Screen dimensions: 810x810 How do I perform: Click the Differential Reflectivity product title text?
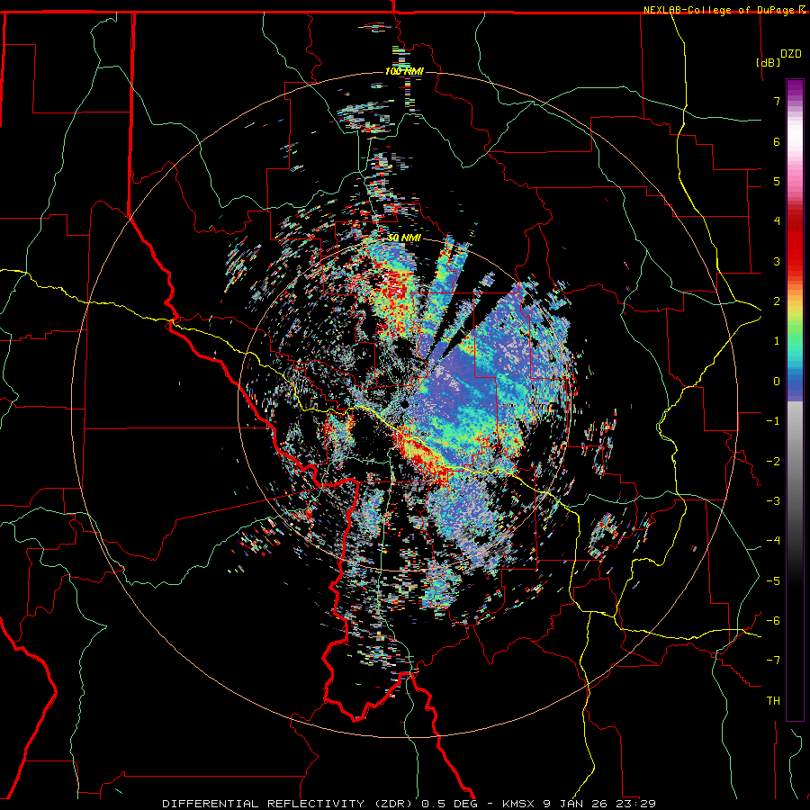click(409, 804)
